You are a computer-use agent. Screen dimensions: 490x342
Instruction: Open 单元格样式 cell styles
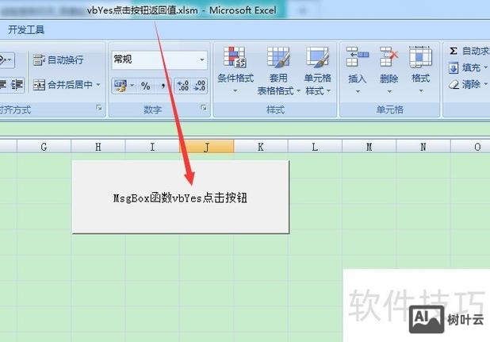(317, 71)
